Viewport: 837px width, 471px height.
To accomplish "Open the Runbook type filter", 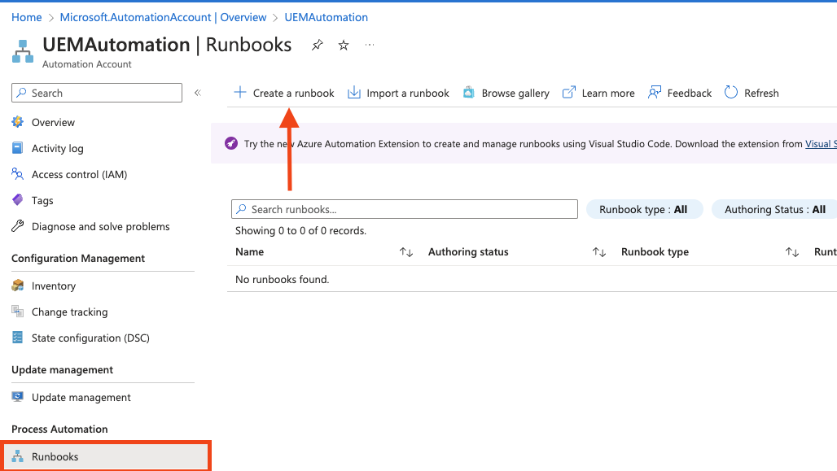I will pyautogui.click(x=644, y=209).
